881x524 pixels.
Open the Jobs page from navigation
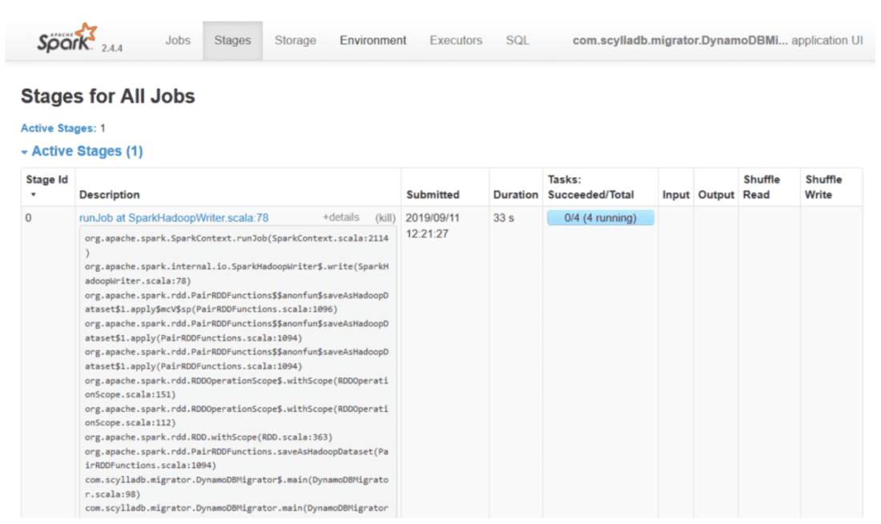click(178, 40)
